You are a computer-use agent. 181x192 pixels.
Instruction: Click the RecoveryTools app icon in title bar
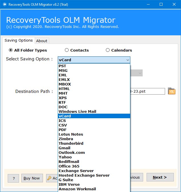(x=5, y=4)
